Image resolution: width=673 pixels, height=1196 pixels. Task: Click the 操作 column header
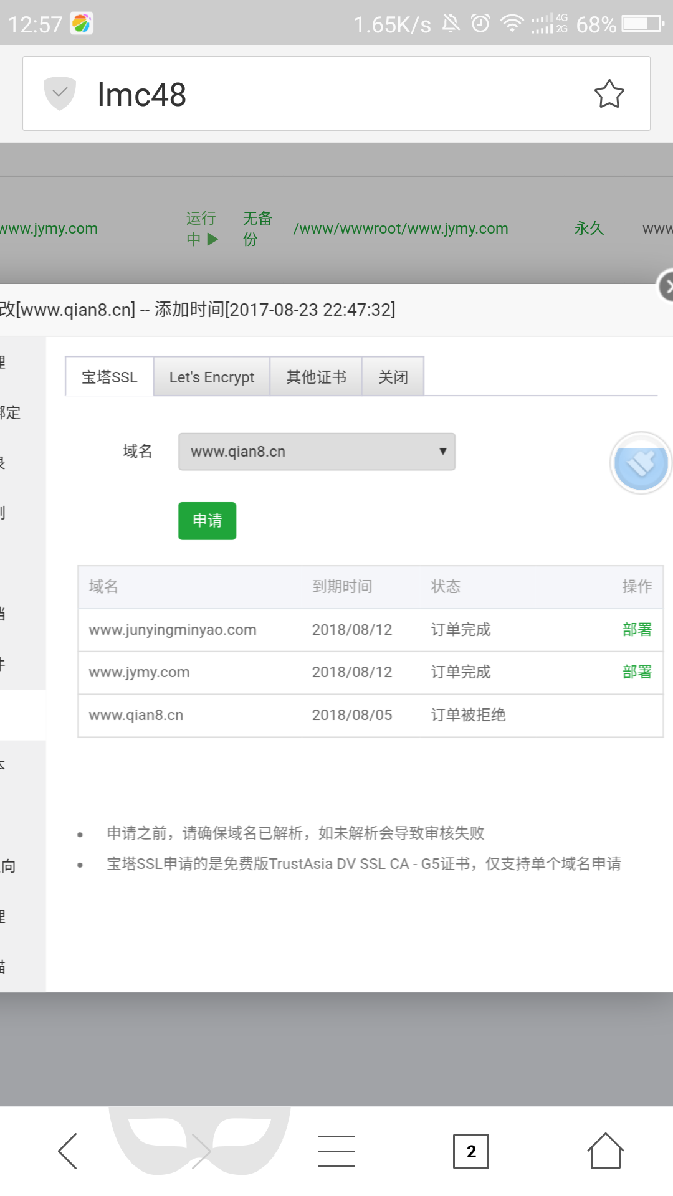[x=637, y=586]
